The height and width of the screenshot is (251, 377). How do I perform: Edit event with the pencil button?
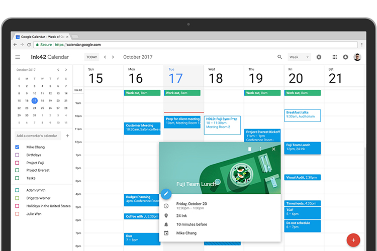pos(166,194)
